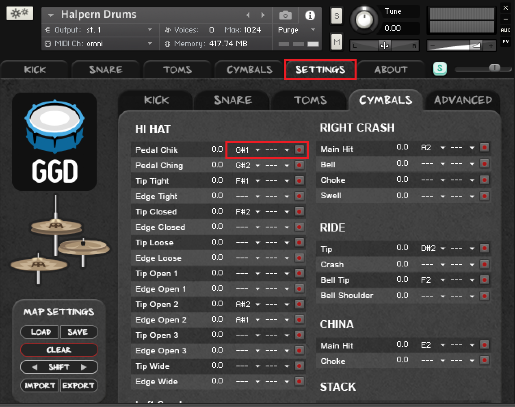Expand the MIDI Ch omni dropdown

pos(149,44)
